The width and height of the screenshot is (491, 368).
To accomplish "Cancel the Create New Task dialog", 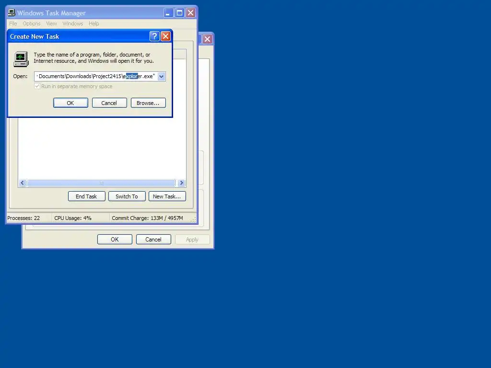I will click(x=109, y=103).
